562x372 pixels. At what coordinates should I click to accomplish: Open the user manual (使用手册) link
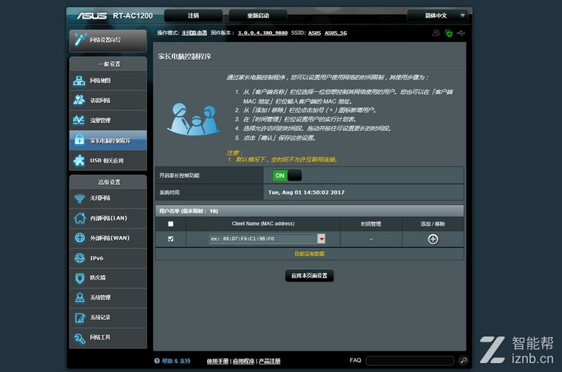click(x=217, y=361)
